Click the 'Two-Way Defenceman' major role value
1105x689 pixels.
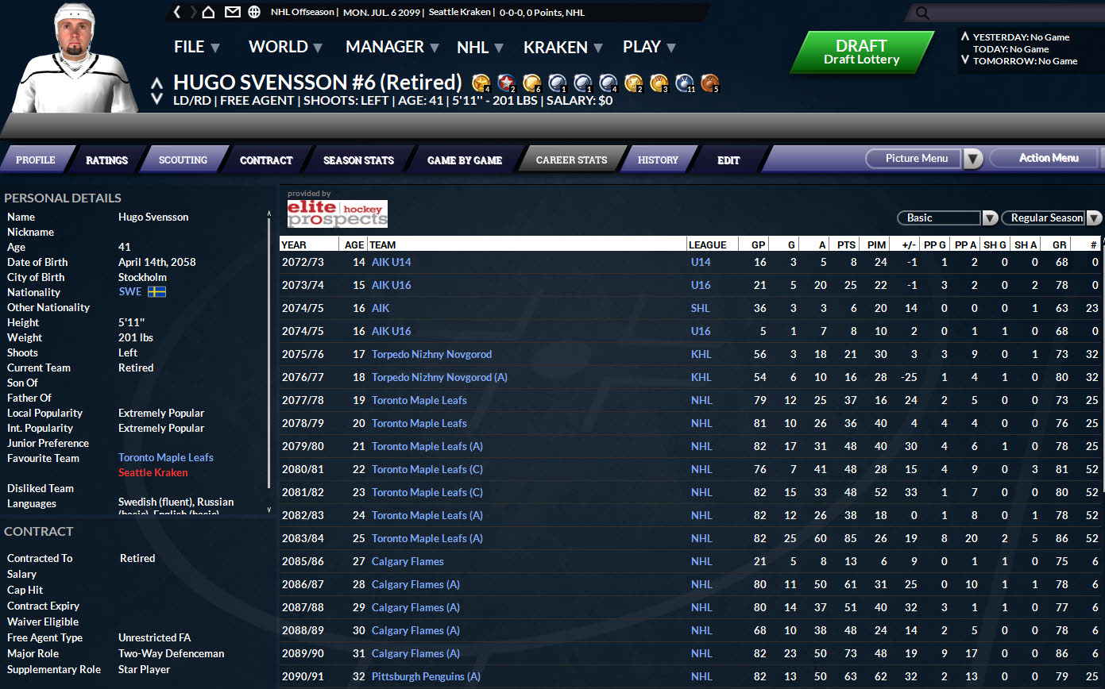(172, 653)
